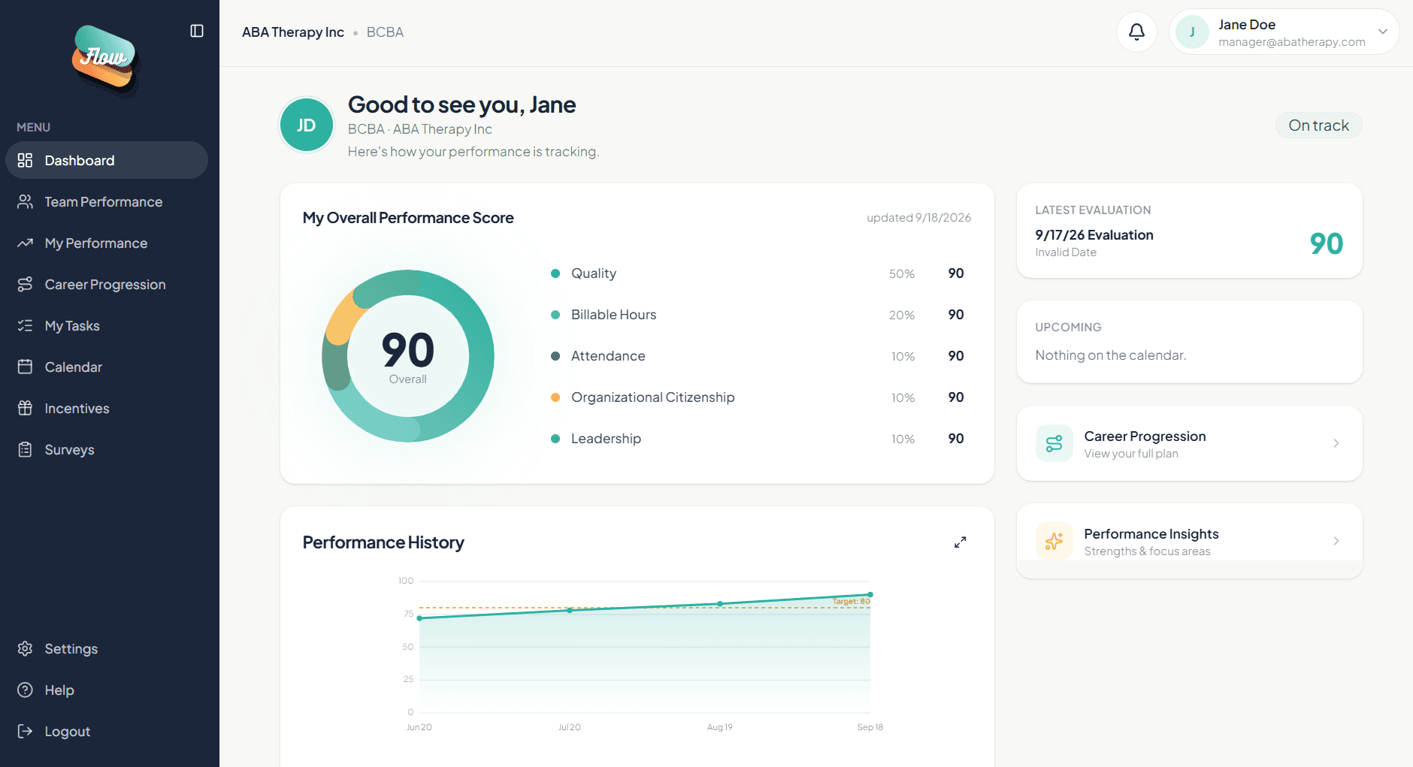The height and width of the screenshot is (767, 1413).
Task: Click the Team Performance people icon
Action: [26, 201]
